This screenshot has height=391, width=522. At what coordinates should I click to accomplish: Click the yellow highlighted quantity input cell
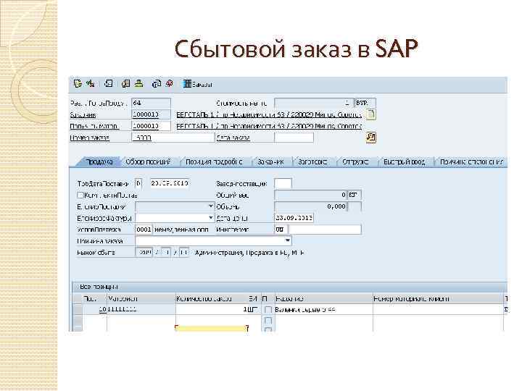click(212, 329)
